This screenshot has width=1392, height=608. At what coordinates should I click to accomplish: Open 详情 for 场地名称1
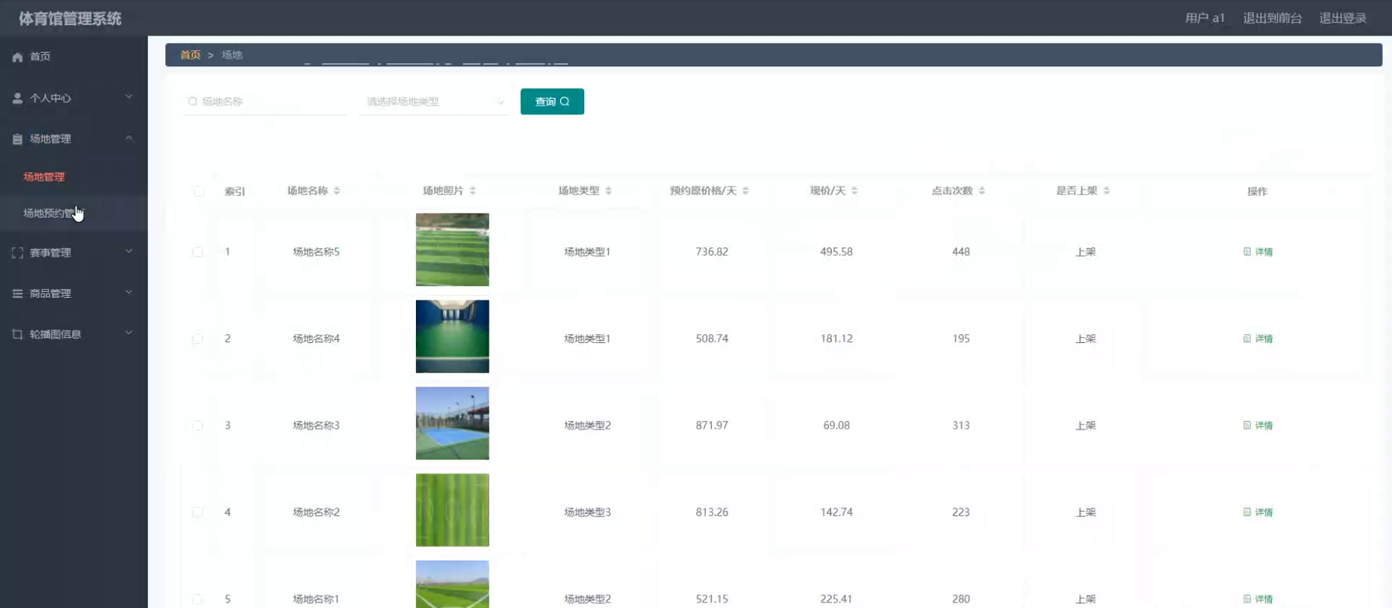coord(1258,599)
